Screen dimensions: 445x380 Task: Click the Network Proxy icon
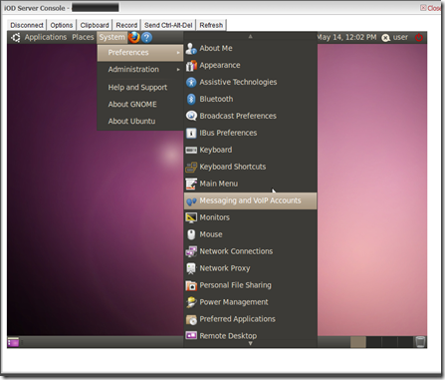point(191,268)
